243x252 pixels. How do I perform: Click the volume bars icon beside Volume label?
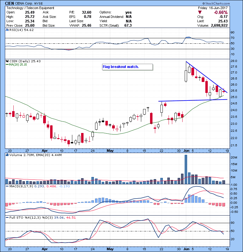pyautogui.click(x=7, y=155)
